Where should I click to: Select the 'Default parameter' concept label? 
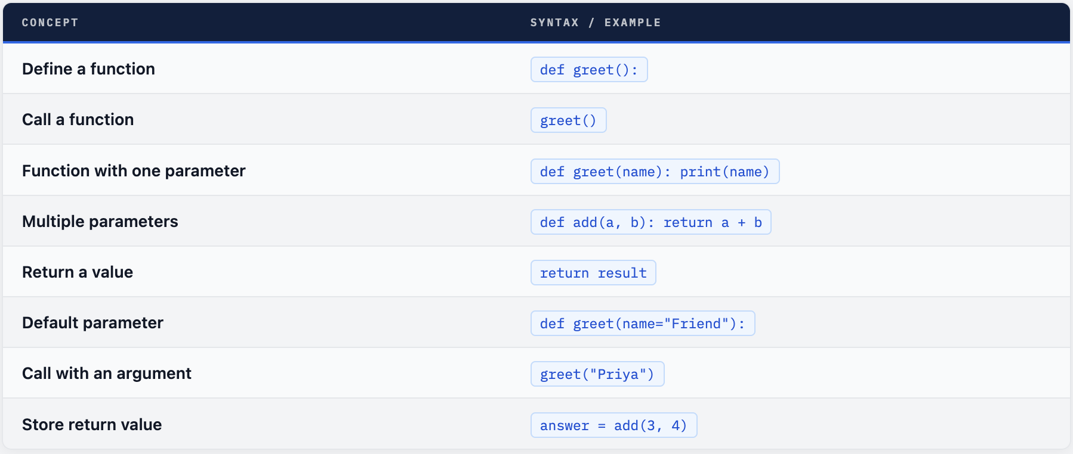(92, 323)
